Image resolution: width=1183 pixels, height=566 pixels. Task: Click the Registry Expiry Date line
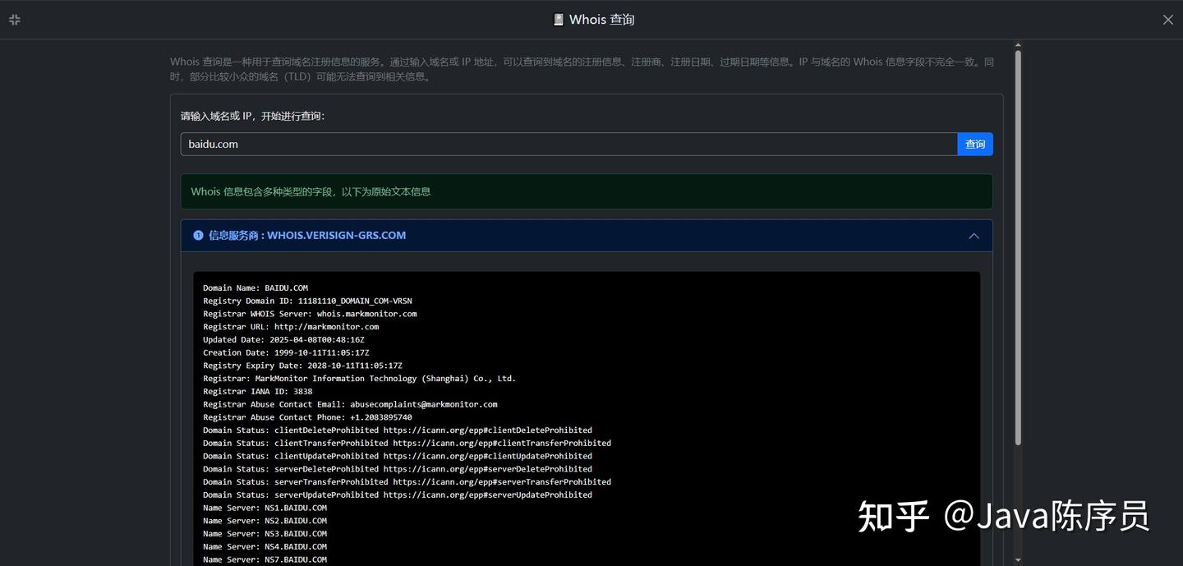(x=302, y=366)
